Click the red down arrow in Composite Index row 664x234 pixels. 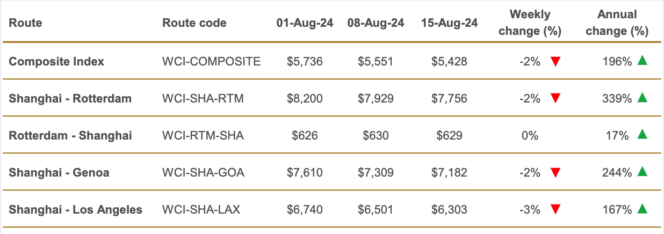click(555, 62)
